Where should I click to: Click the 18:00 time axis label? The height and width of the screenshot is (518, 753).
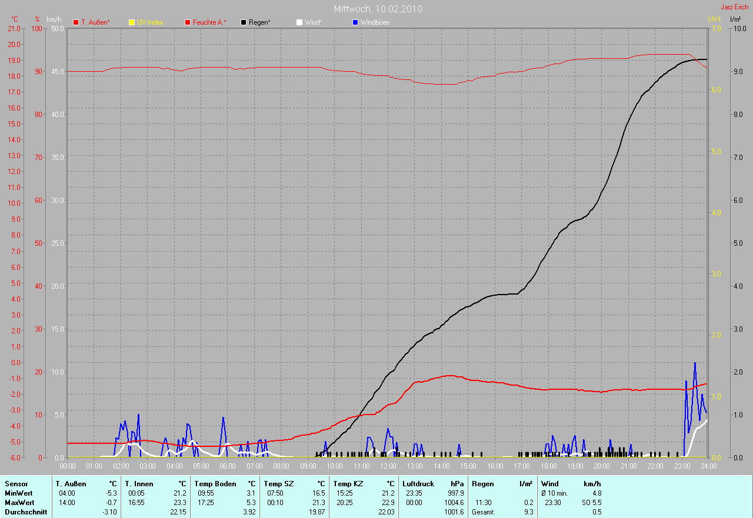coord(548,466)
